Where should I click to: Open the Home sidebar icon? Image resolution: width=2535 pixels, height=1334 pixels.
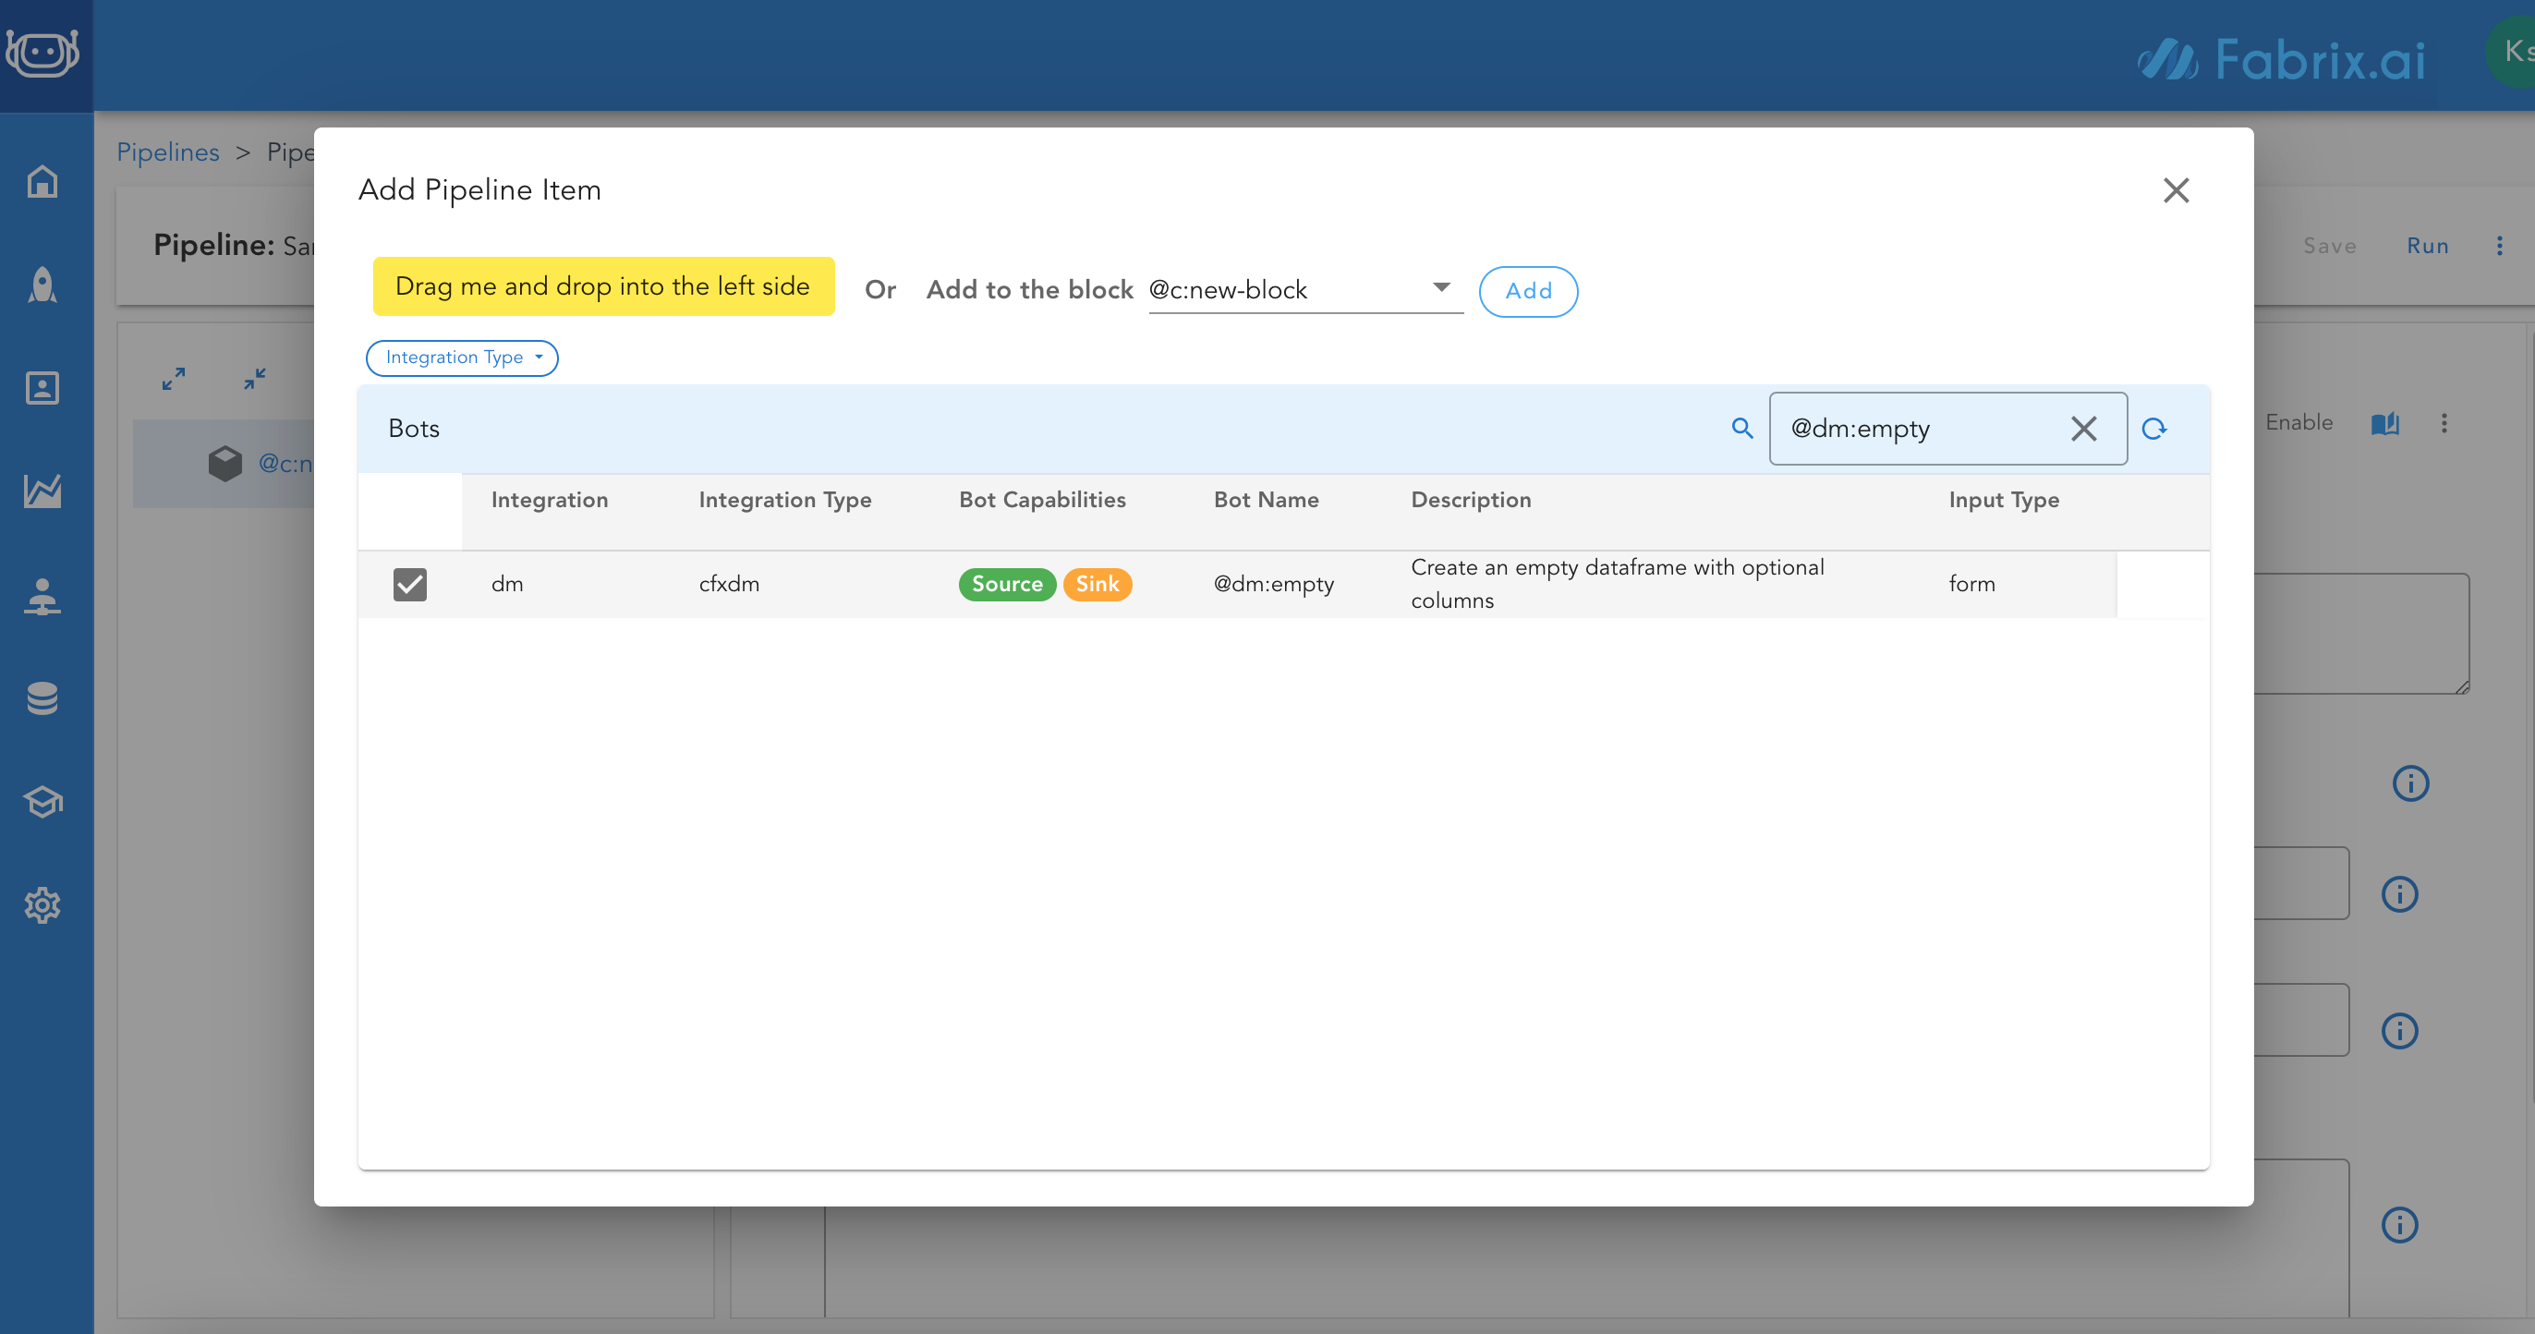click(42, 181)
